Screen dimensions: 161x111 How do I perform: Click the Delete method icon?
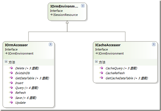click(11, 68)
